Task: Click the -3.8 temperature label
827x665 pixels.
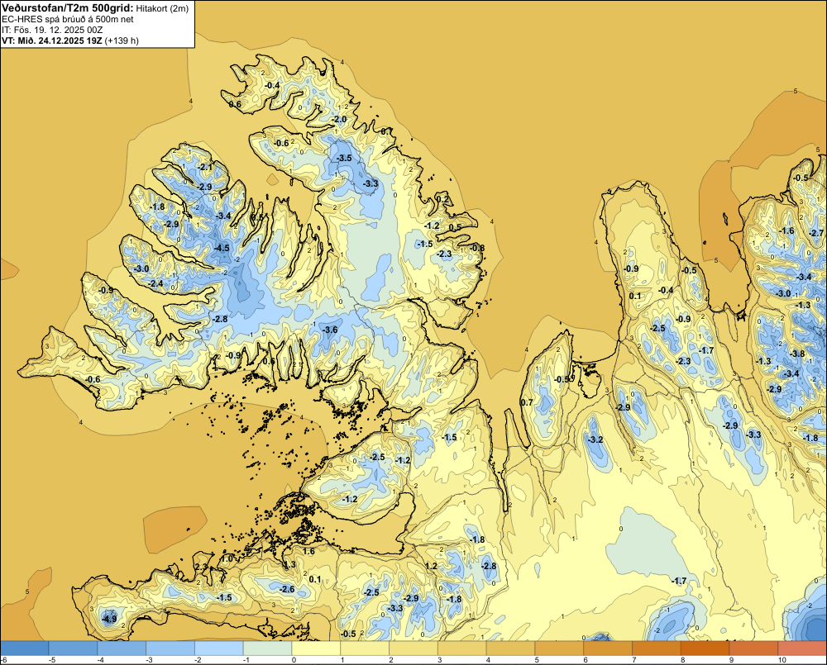Action: 797,354
